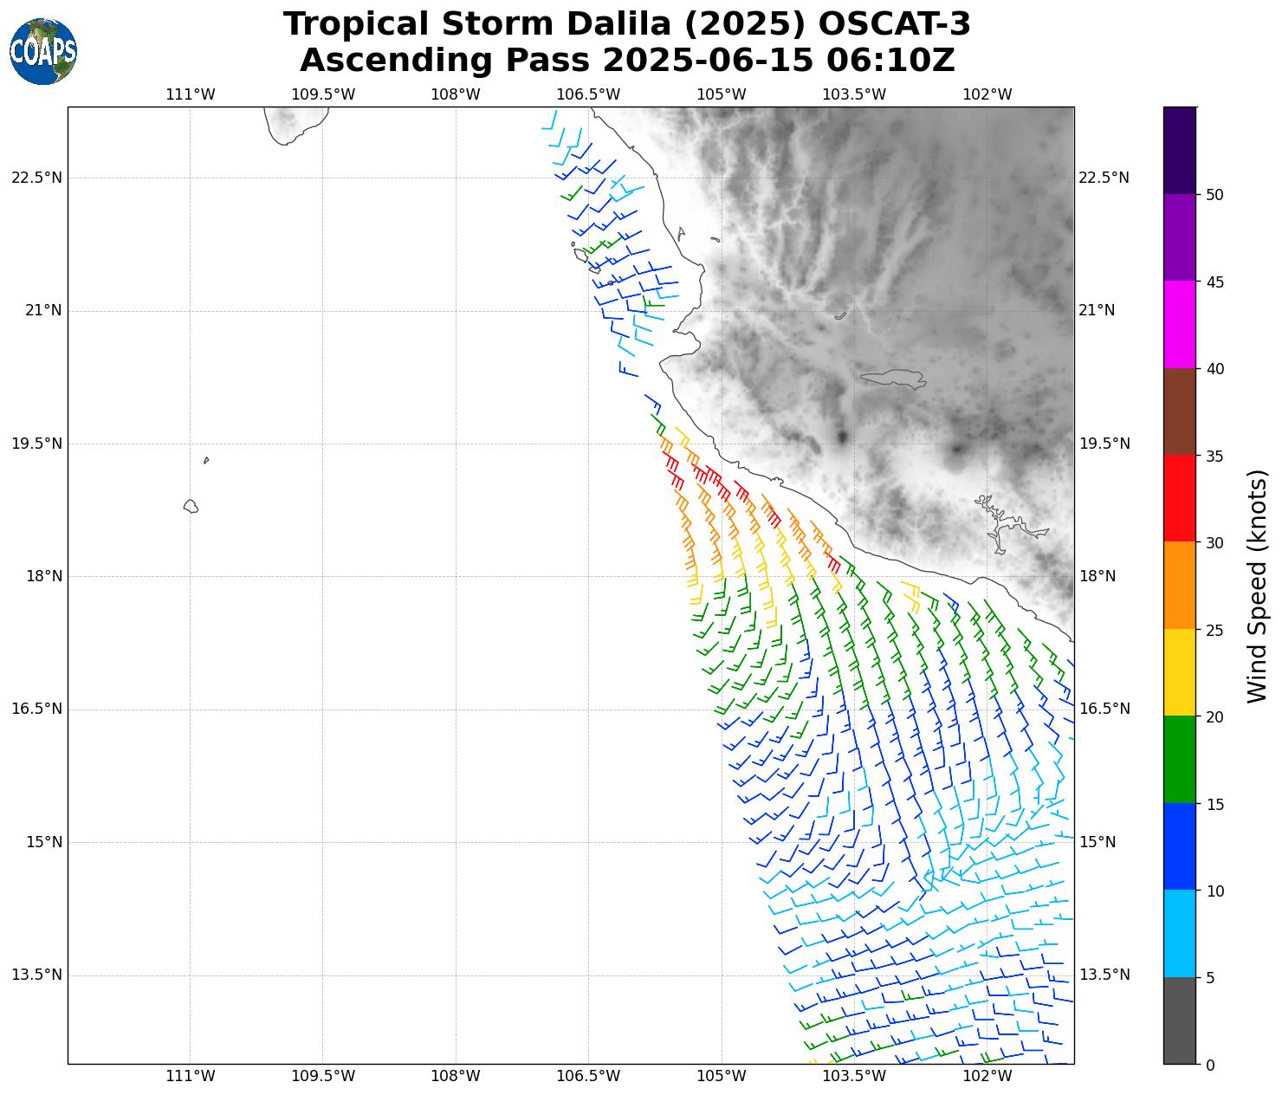Click the yellow 20-25 knots colorbar segment
The image size is (1282, 1095).
click(1179, 673)
